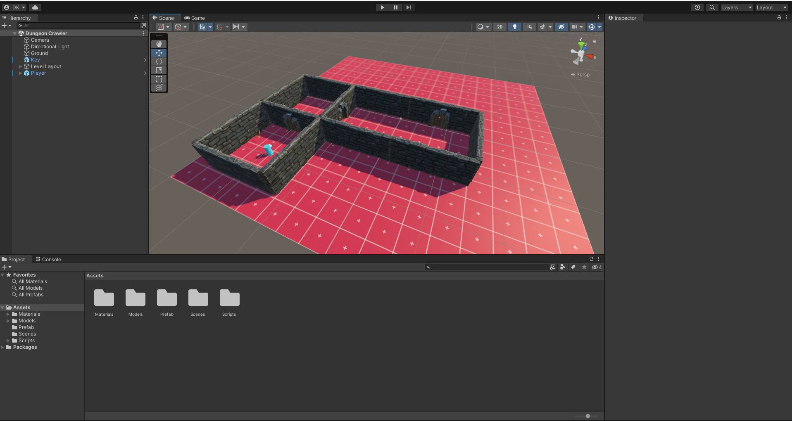Image resolution: width=792 pixels, height=421 pixels.
Task: Click the Play button
Action: [382, 7]
